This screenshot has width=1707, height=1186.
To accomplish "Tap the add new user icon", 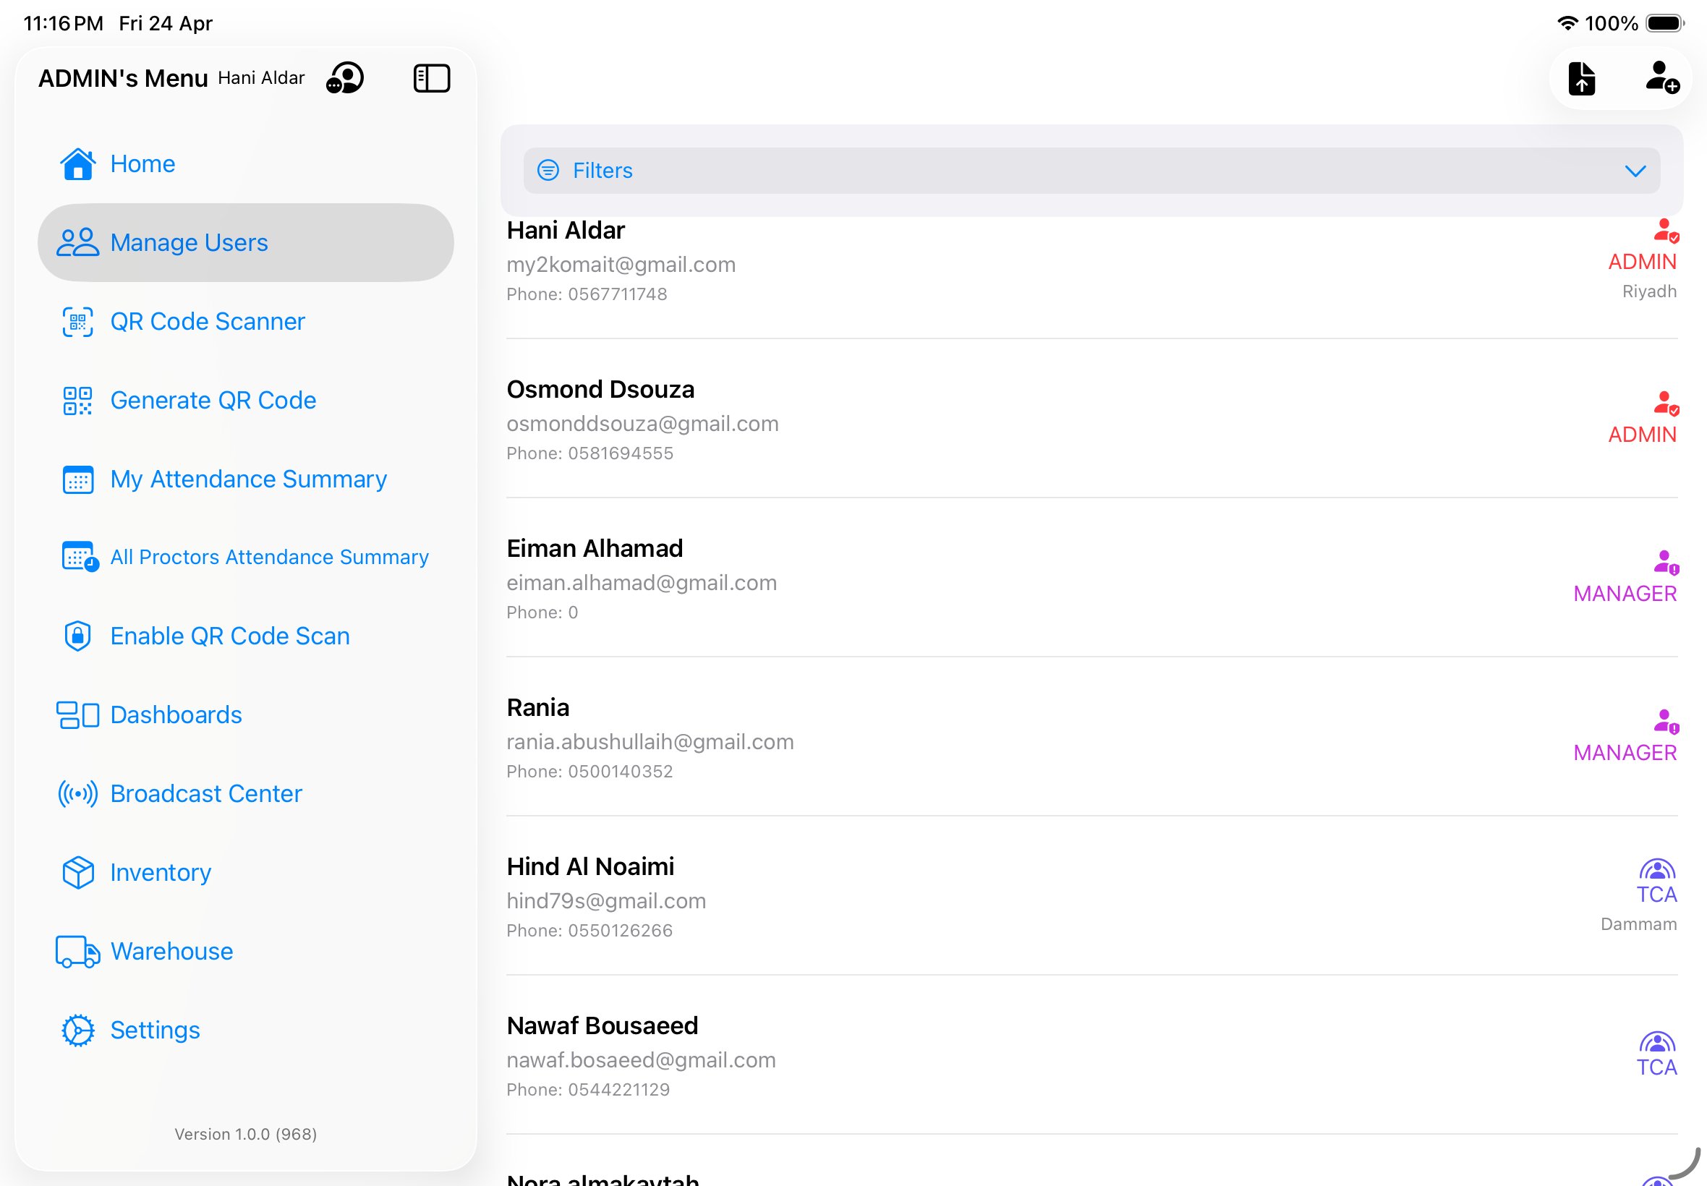I will [1660, 80].
